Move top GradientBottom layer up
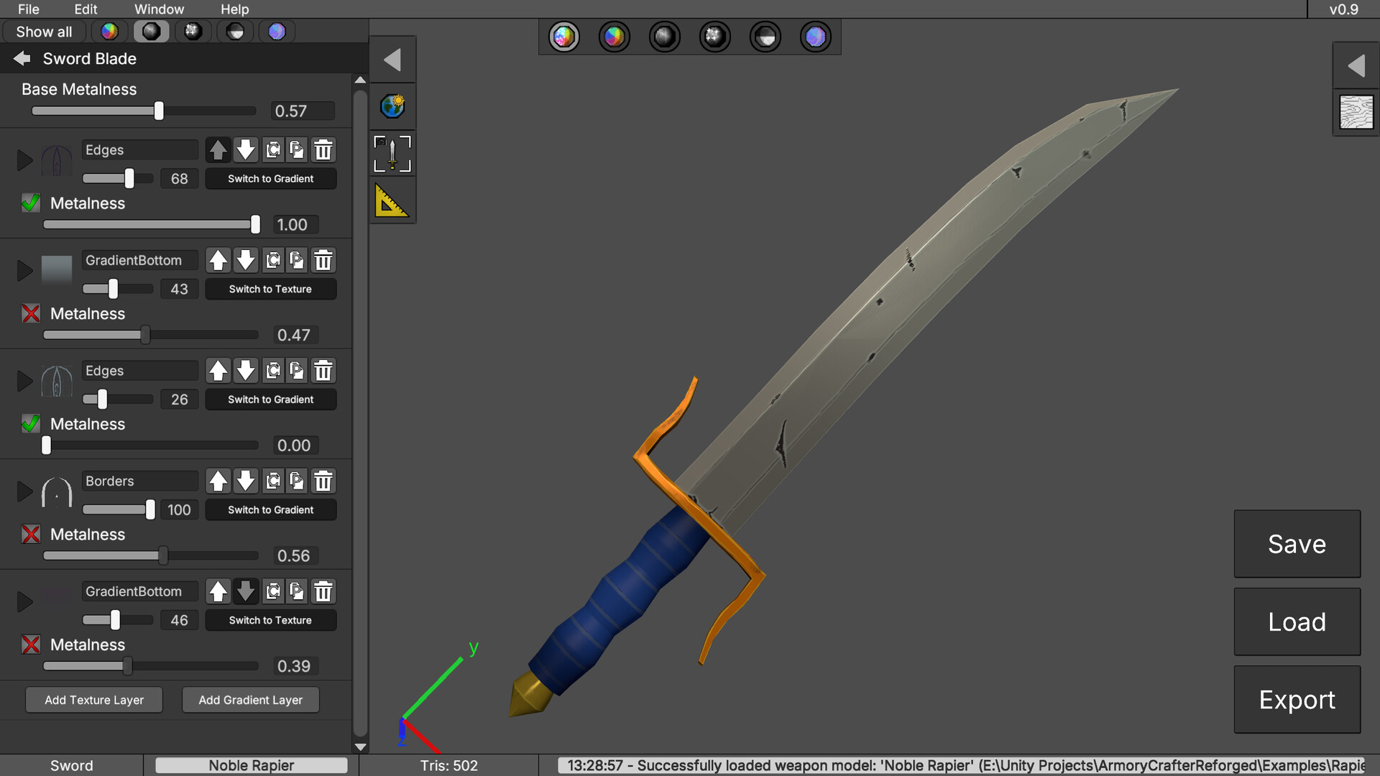The height and width of the screenshot is (776, 1380). click(x=218, y=260)
